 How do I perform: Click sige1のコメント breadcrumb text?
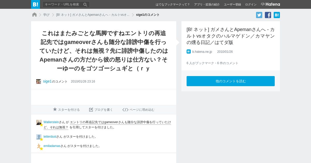click(148, 15)
